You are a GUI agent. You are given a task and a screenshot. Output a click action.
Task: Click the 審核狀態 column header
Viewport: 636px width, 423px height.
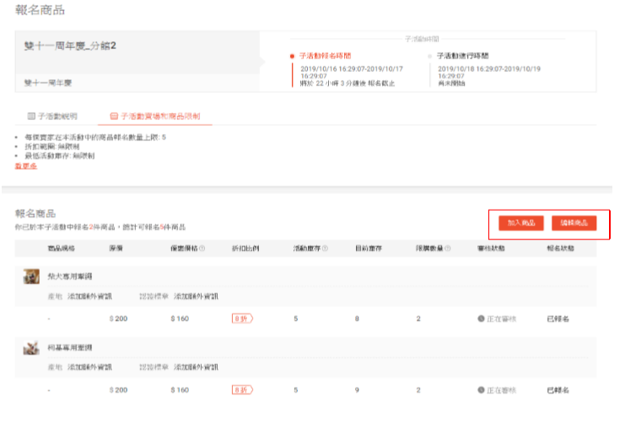coord(491,249)
